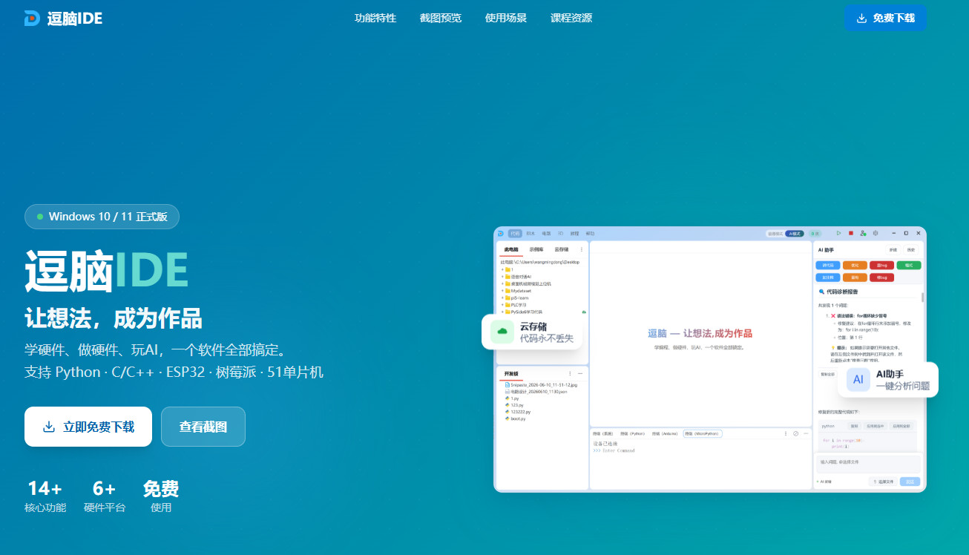The height and width of the screenshot is (555, 969).
Task: Switch to the 云存储 file tab
Action: pos(562,250)
